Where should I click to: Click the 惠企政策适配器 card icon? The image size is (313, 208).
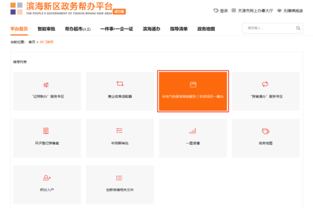click(120, 83)
